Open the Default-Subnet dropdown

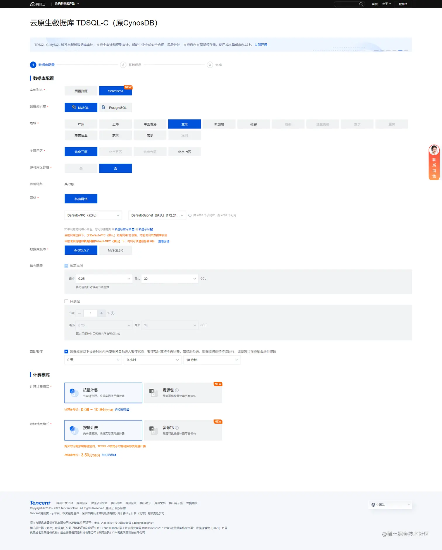[157, 215]
